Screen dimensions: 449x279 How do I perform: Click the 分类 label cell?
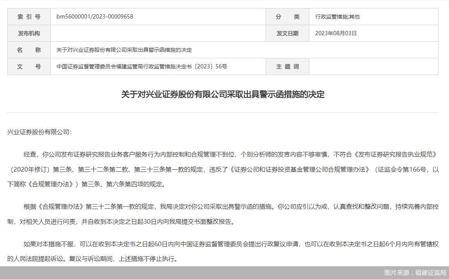pos(287,17)
